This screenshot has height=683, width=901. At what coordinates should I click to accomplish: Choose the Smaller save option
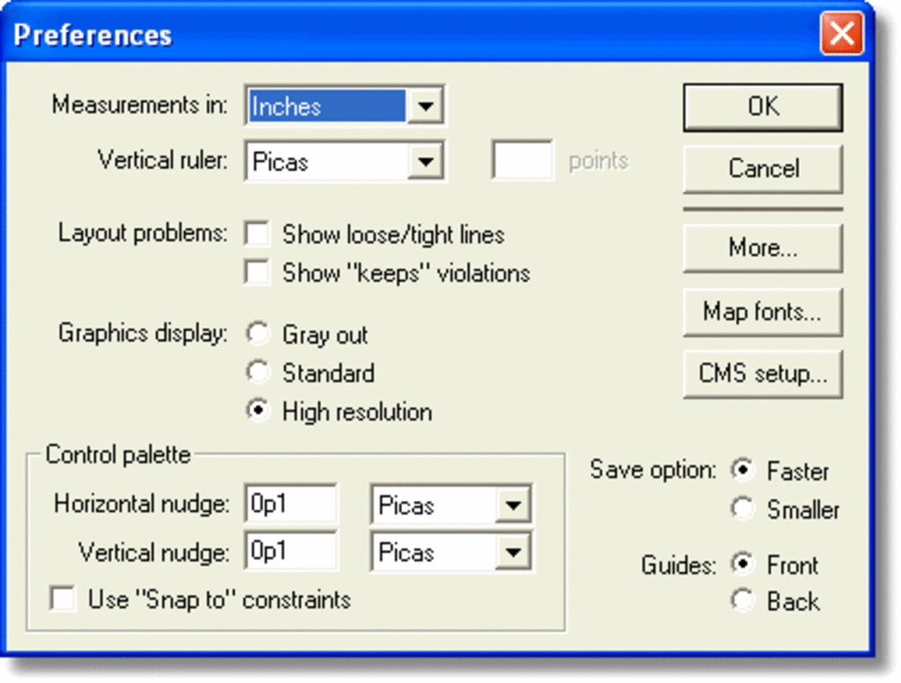[x=743, y=509]
